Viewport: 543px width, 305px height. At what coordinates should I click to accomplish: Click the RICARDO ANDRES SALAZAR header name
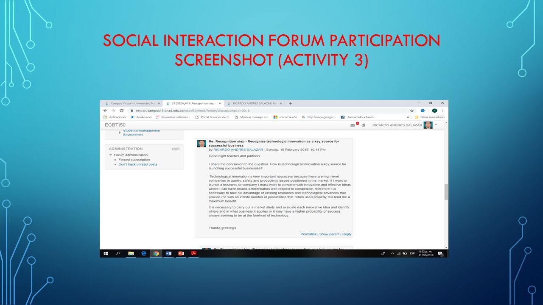pos(397,125)
